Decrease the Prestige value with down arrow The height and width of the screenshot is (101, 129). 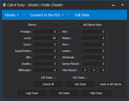59,33
